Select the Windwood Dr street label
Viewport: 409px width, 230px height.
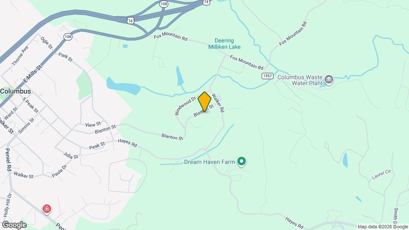click(x=185, y=106)
